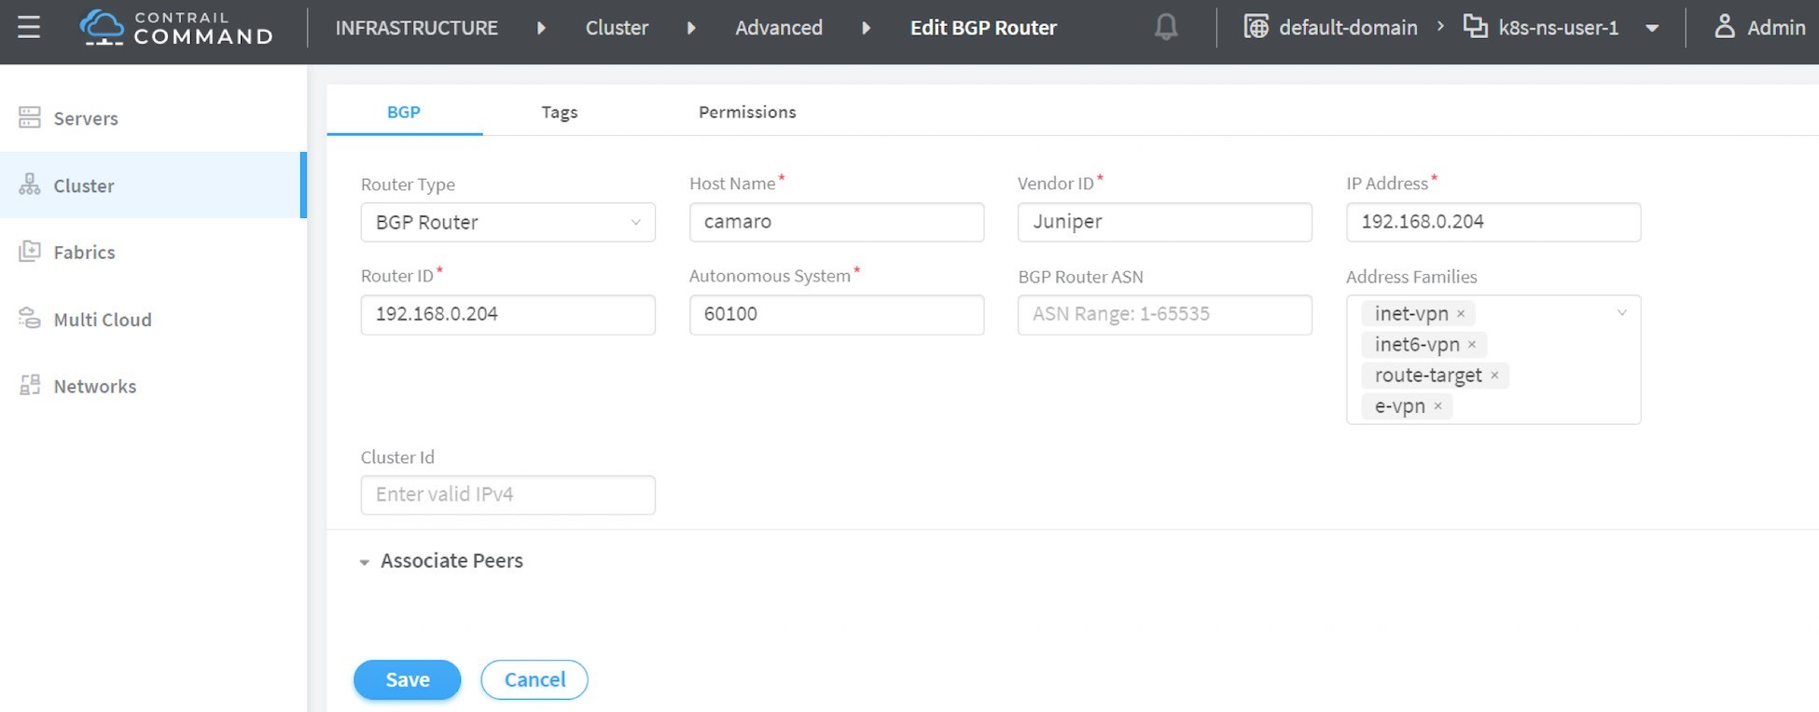Click the arrow after INFRASTRUCTURE breadcrumb
Image resolution: width=1819 pixels, height=712 pixels.
(541, 28)
